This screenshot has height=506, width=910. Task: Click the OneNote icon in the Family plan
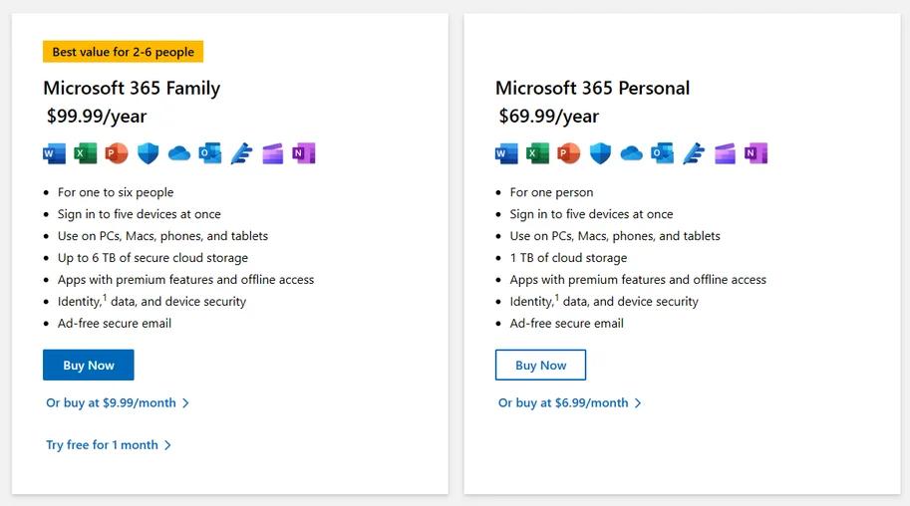coord(304,153)
